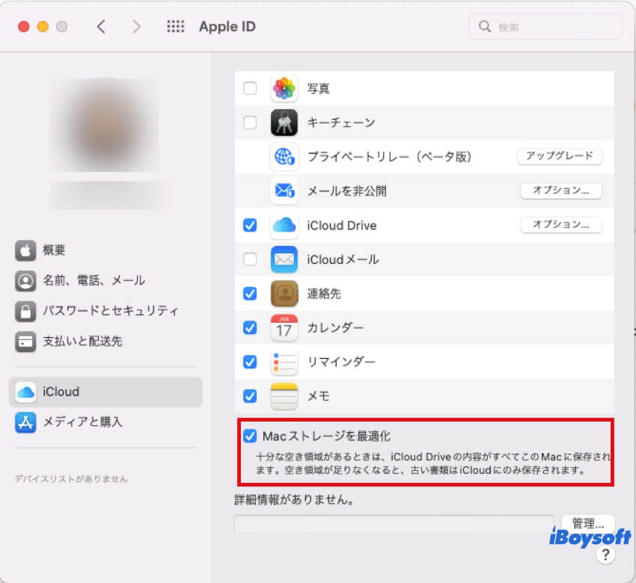
Task: Click the Reminders list icon
Action: 284,362
